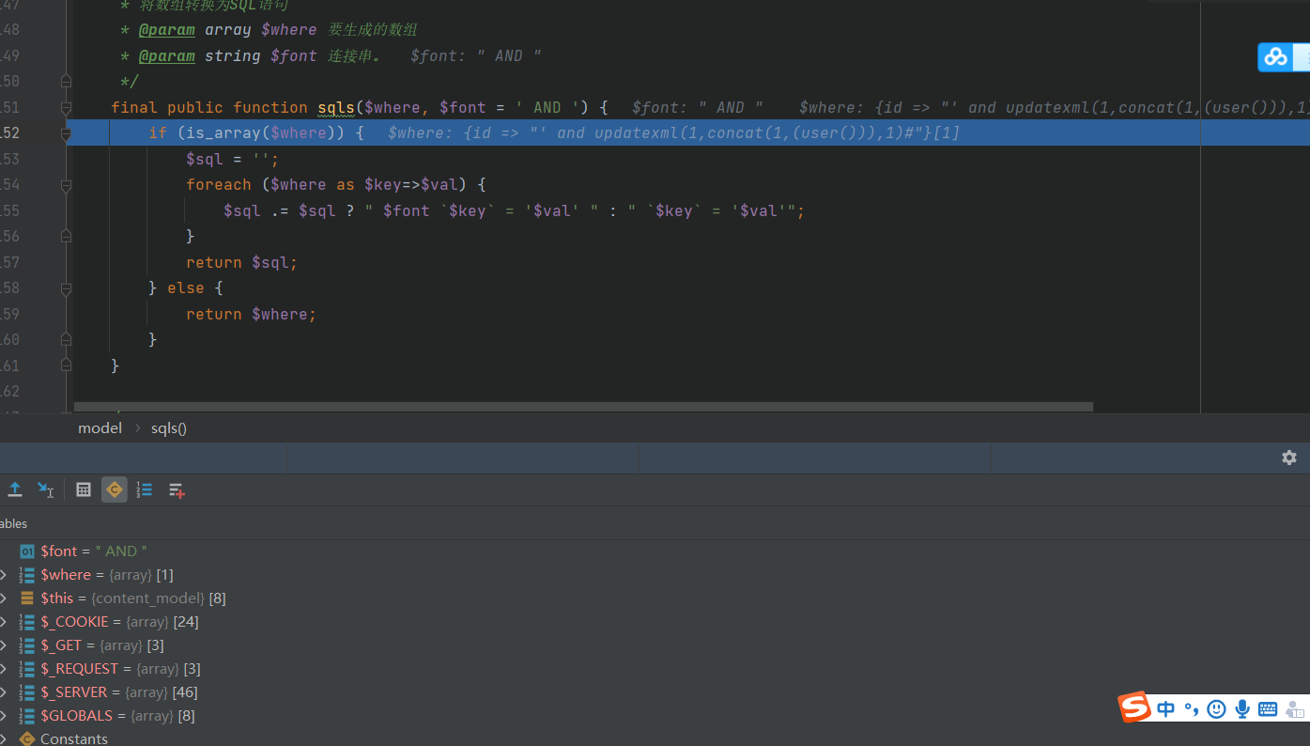Click 'sqls()' in the breadcrumb bar
The width and height of the screenshot is (1310, 746).
pyautogui.click(x=169, y=428)
